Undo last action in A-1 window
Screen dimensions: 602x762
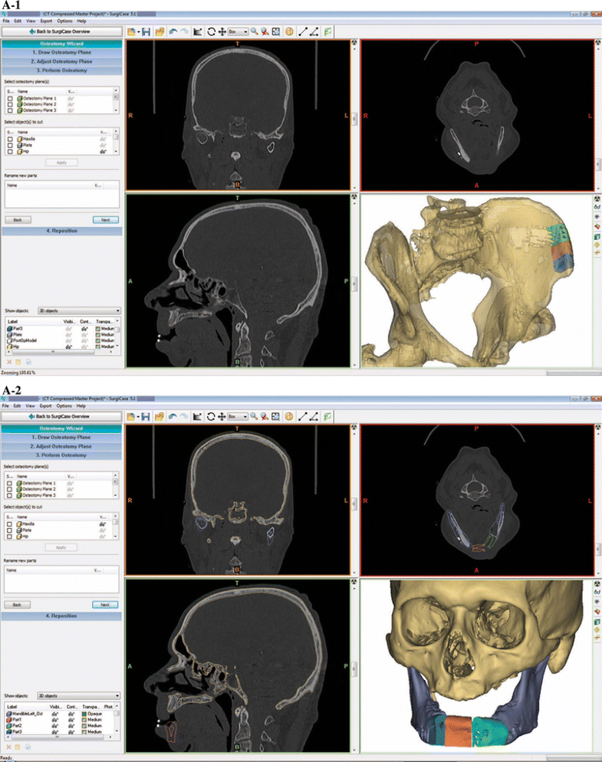173,32
